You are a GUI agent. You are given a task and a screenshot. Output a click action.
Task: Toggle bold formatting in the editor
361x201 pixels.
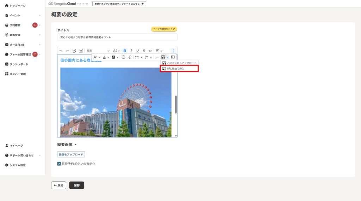125,51
